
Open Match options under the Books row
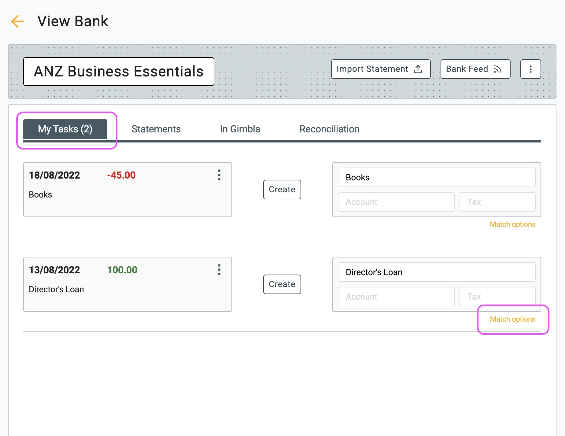click(x=512, y=224)
